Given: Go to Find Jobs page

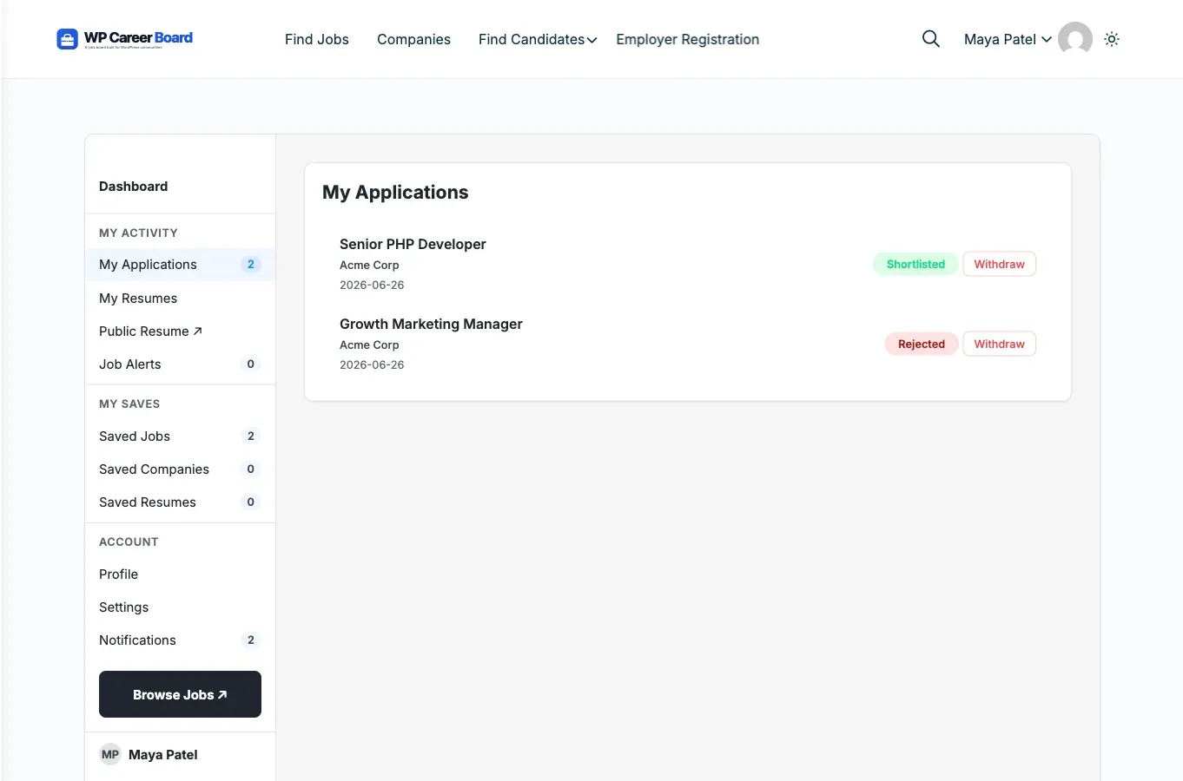Looking at the screenshot, I should (x=317, y=39).
